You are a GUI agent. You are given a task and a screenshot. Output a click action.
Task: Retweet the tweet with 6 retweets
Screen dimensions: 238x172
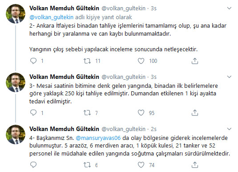(x=87, y=165)
